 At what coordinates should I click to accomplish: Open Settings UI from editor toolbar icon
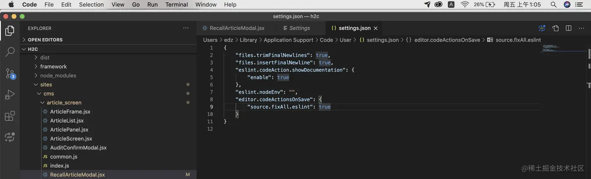click(555, 28)
